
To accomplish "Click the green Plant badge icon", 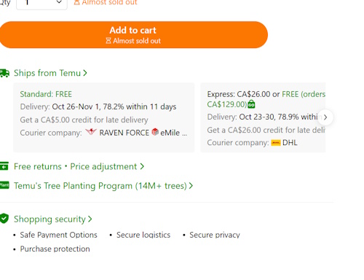I will (x=4, y=185).
